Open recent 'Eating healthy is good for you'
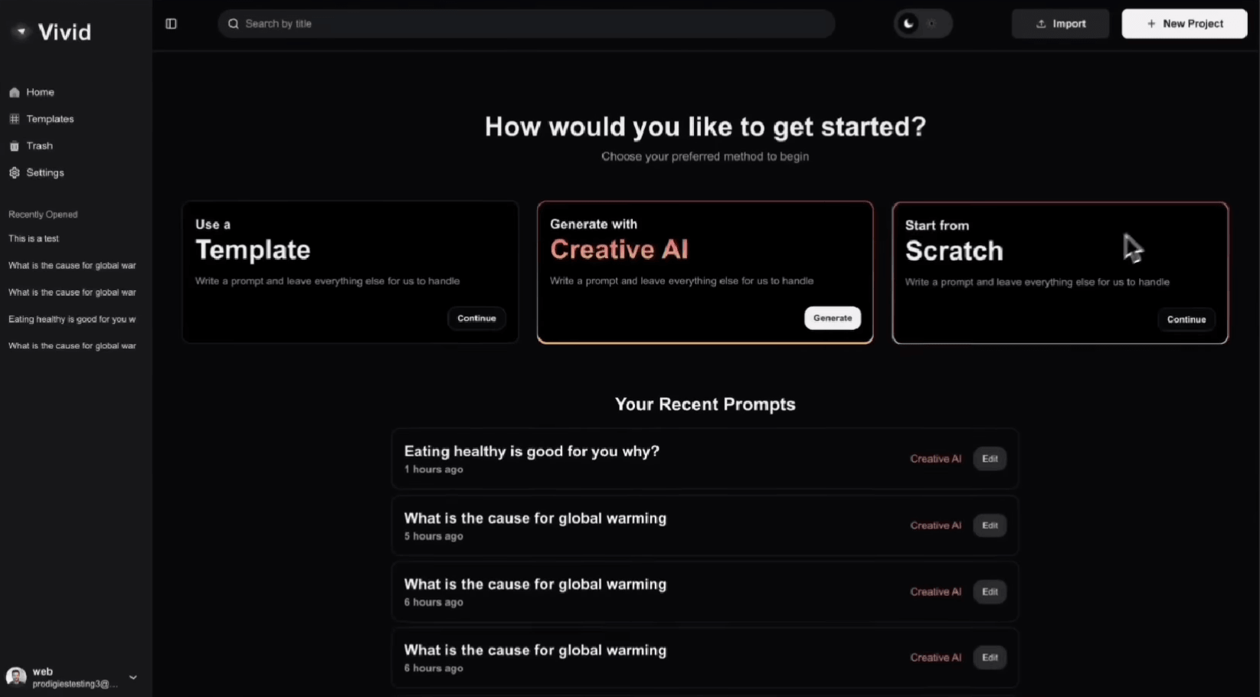The image size is (1260, 697). (72, 319)
